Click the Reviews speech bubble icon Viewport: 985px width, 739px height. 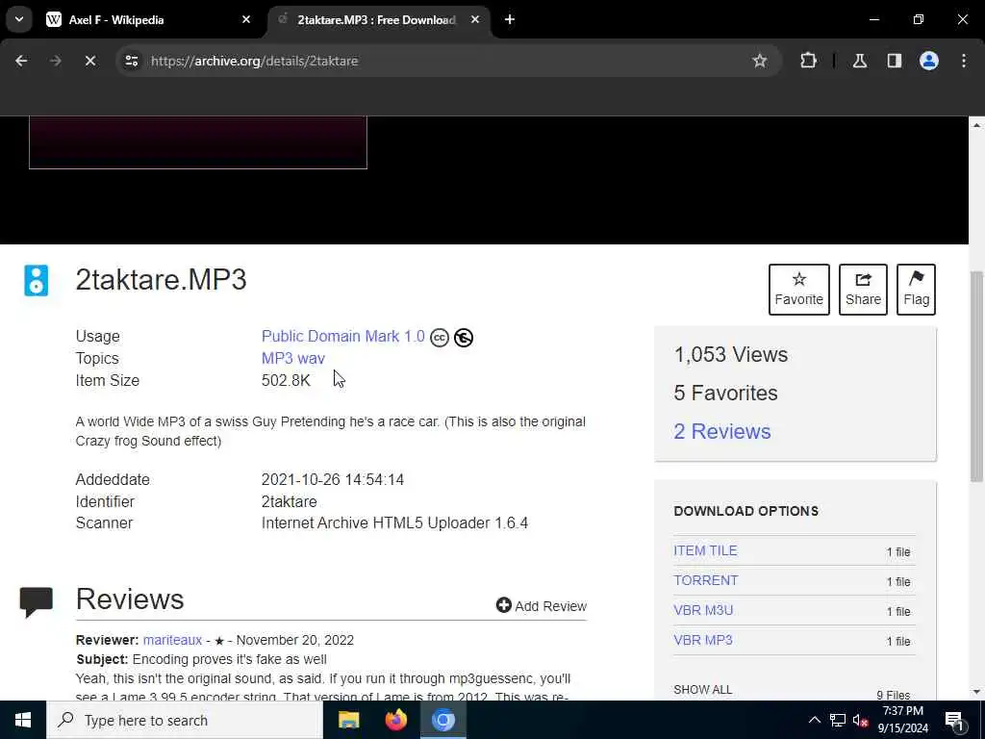click(x=36, y=602)
